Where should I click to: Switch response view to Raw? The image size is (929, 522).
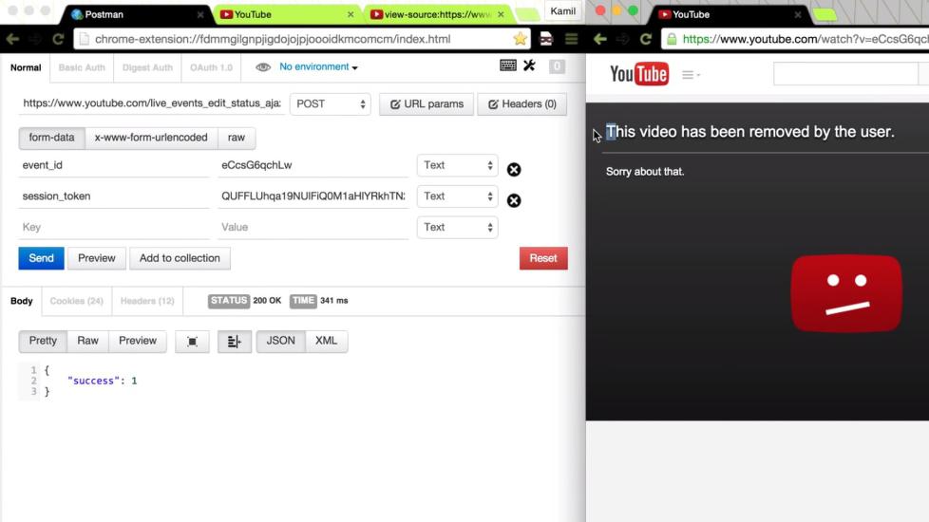tap(87, 341)
